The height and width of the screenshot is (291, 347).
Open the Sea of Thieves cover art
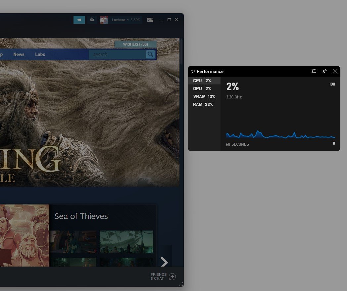pos(25,236)
